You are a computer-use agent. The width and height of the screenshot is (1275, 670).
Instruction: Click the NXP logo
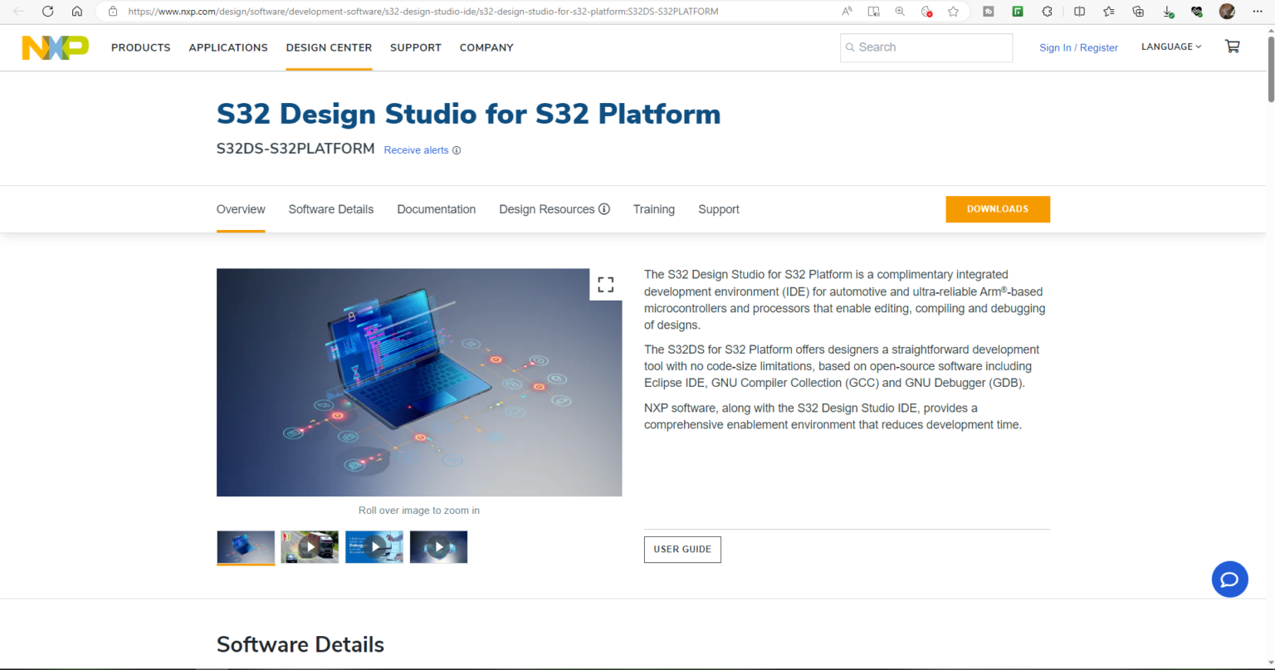(55, 47)
